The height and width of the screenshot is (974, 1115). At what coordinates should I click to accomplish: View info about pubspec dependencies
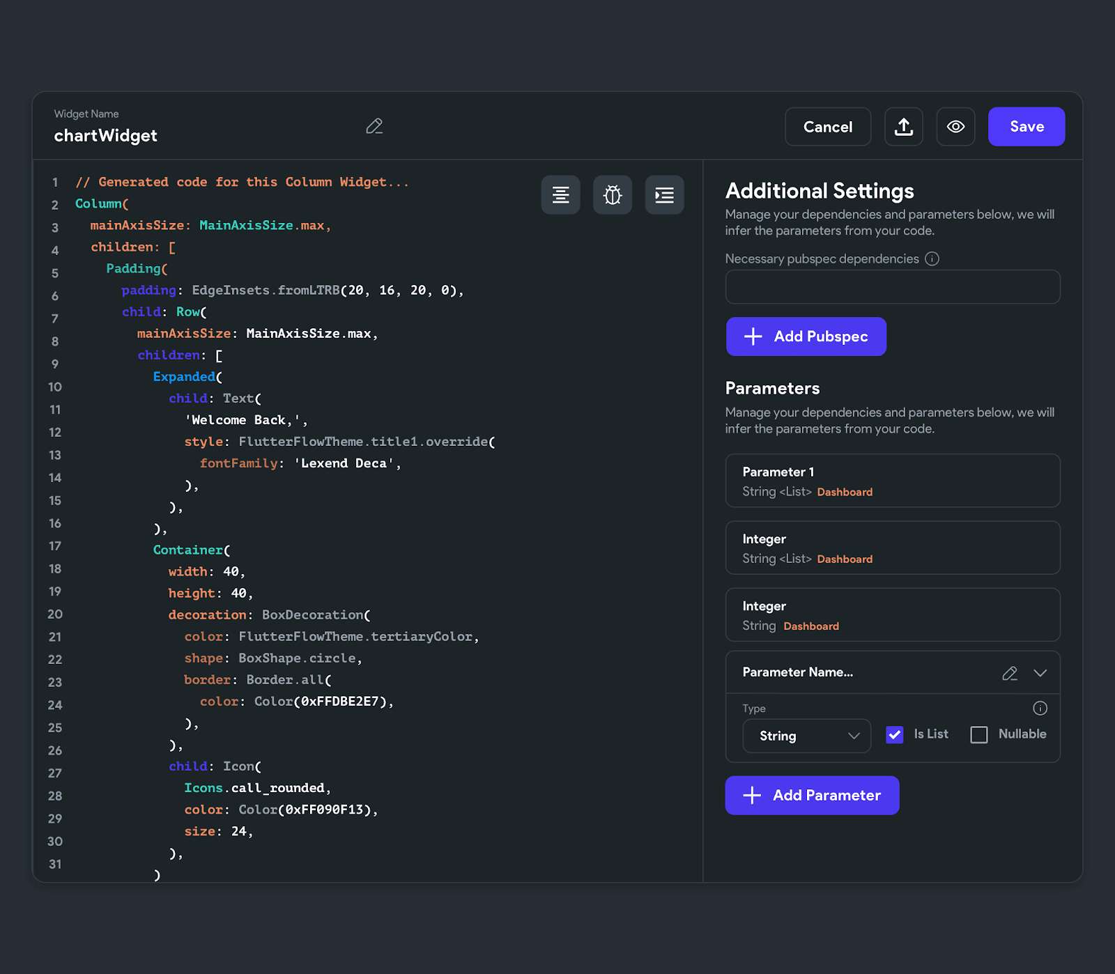(932, 258)
